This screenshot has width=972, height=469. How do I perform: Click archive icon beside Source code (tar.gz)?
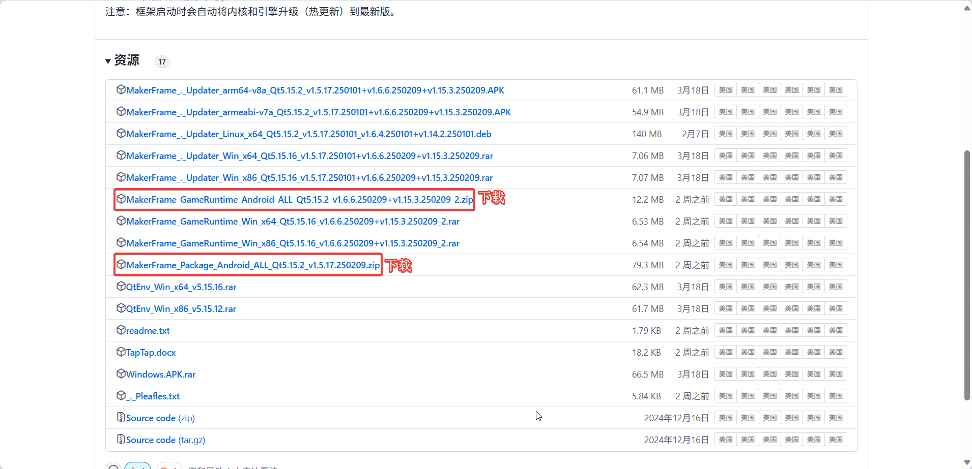coord(121,440)
